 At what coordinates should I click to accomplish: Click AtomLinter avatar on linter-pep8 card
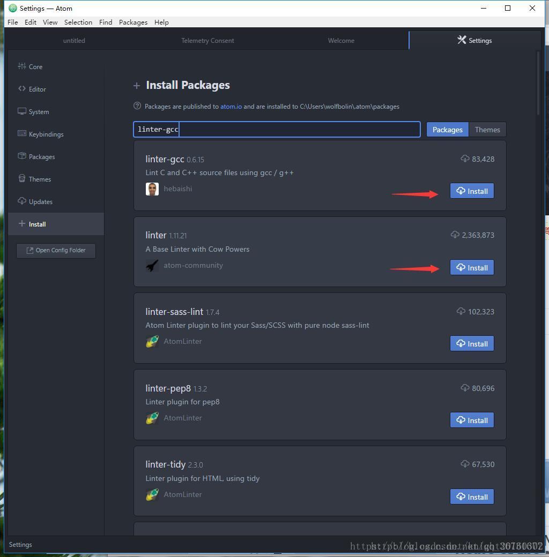[152, 418]
